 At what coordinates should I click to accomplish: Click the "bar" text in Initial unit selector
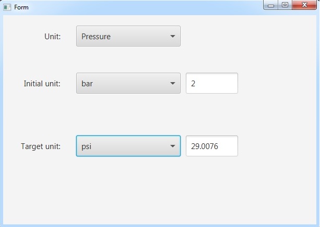click(x=87, y=84)
